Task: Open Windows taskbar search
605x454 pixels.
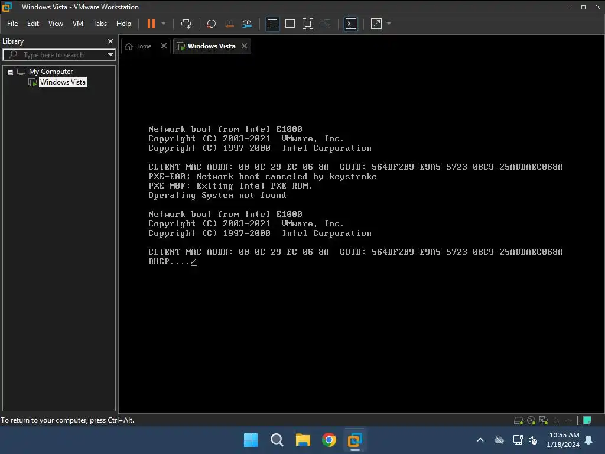Action: [277, 440]
